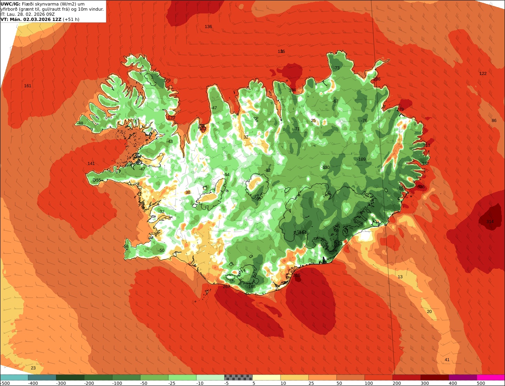Click the legend swatch between 400 and 500
This screenshot has width=505, height=386.
(x=463, y=377)
